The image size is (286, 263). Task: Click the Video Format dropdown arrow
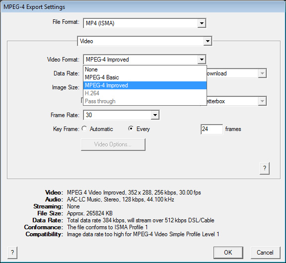[202, 60]
